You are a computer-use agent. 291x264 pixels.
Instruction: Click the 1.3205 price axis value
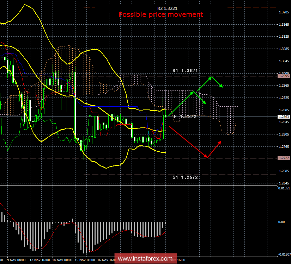284,12
